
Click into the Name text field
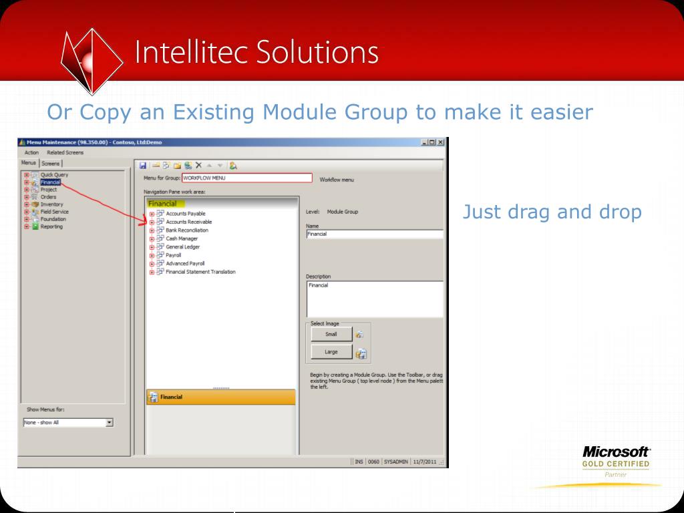pos(375,234)
